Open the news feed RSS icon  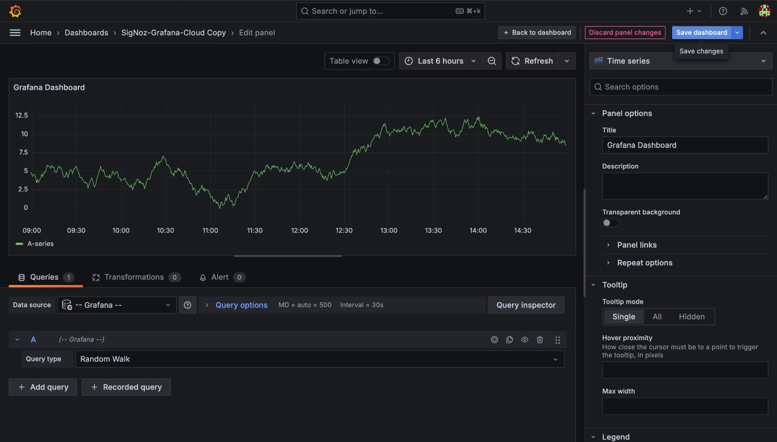[744, 11]
